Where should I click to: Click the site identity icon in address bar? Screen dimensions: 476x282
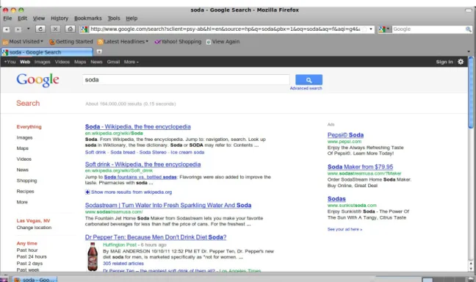tap(84, 29)
